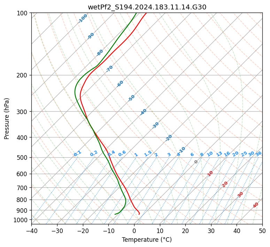Click the 0.4 mixing ratio label
Image resolution: width=270 pixels, height=247 pixels.
[111, 154]
